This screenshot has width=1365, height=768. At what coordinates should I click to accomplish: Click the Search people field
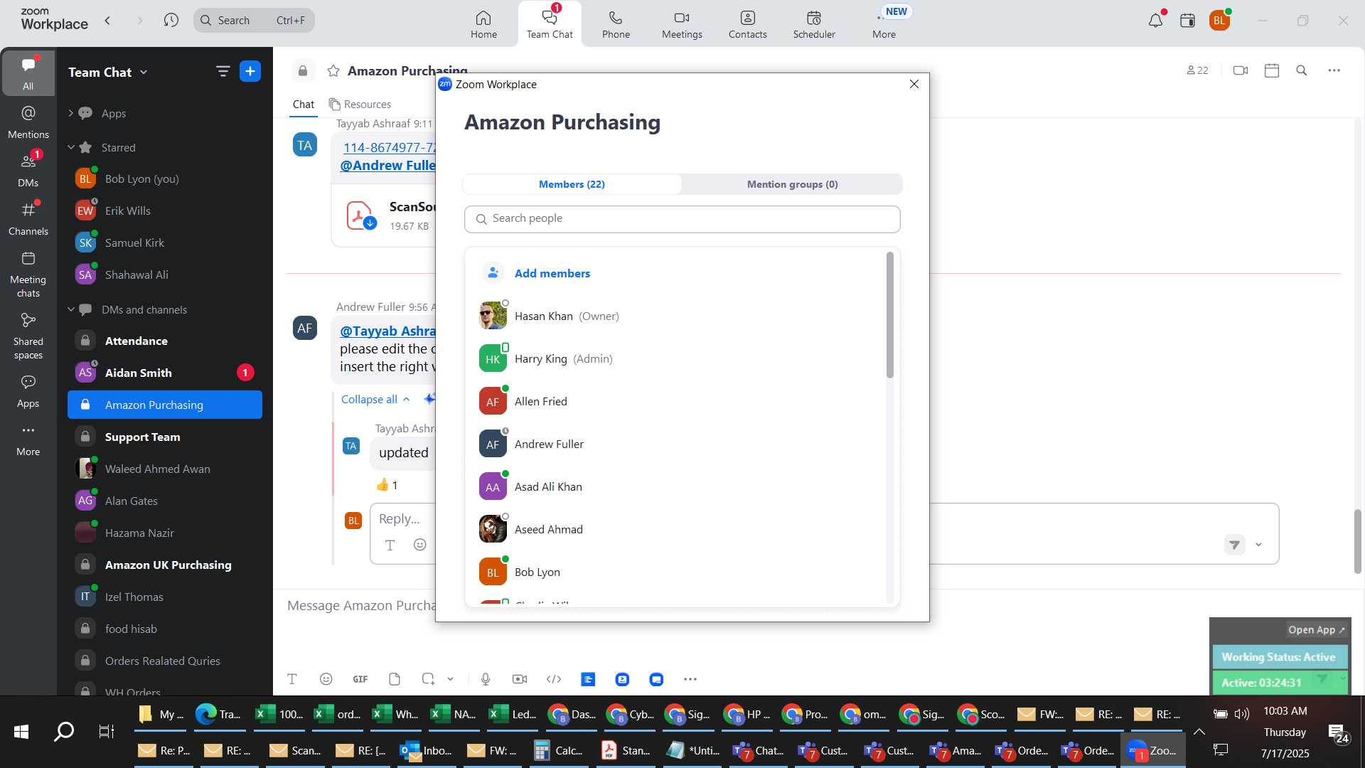pyautogui.click(x=682, y=219)
